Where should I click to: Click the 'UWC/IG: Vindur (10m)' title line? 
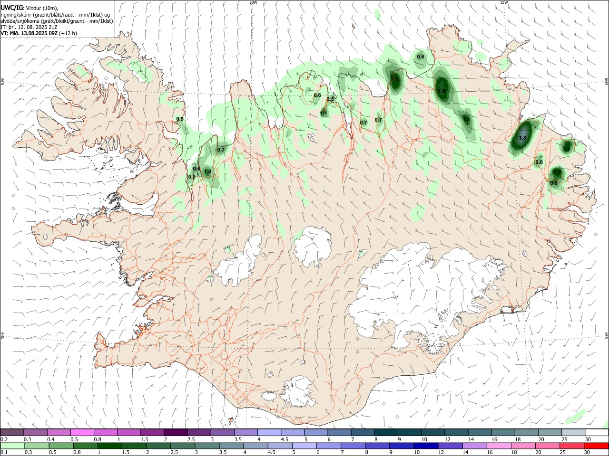tap(29, 8)
